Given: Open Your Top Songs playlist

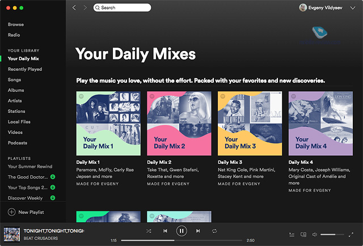Looking at the screenshot, I should click(28, 188).
